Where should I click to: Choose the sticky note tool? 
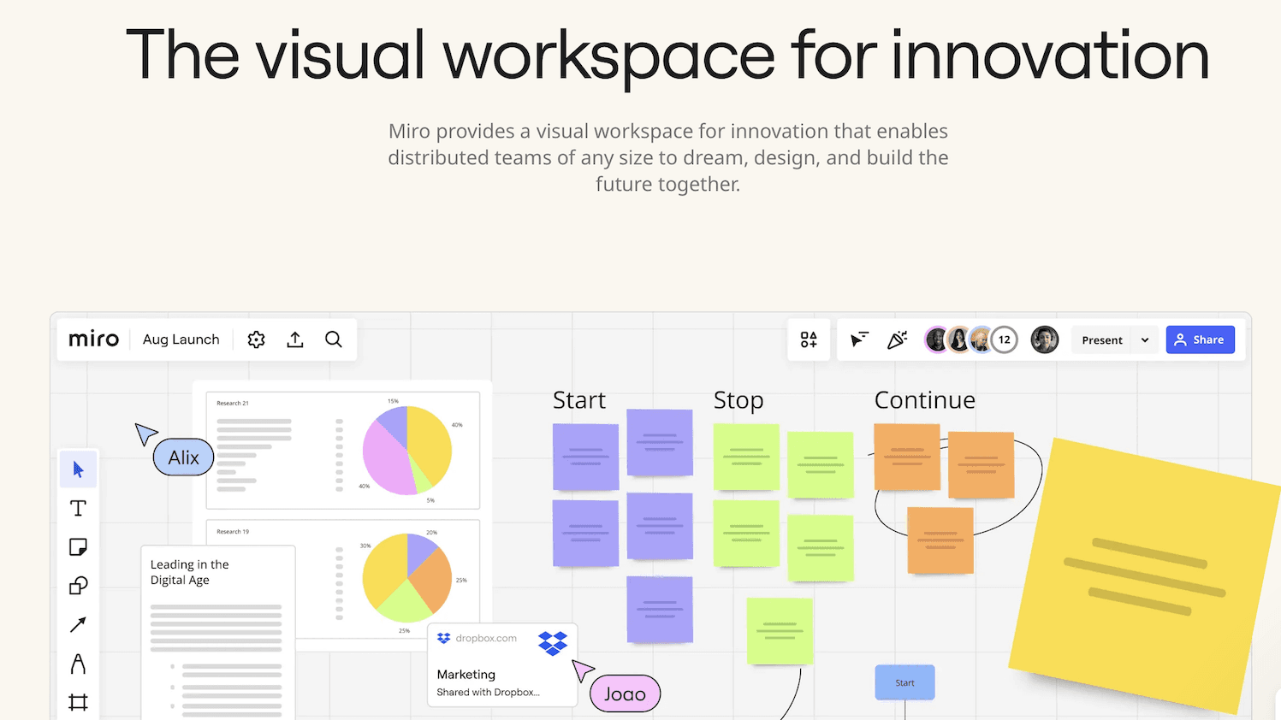coord(78,547)
